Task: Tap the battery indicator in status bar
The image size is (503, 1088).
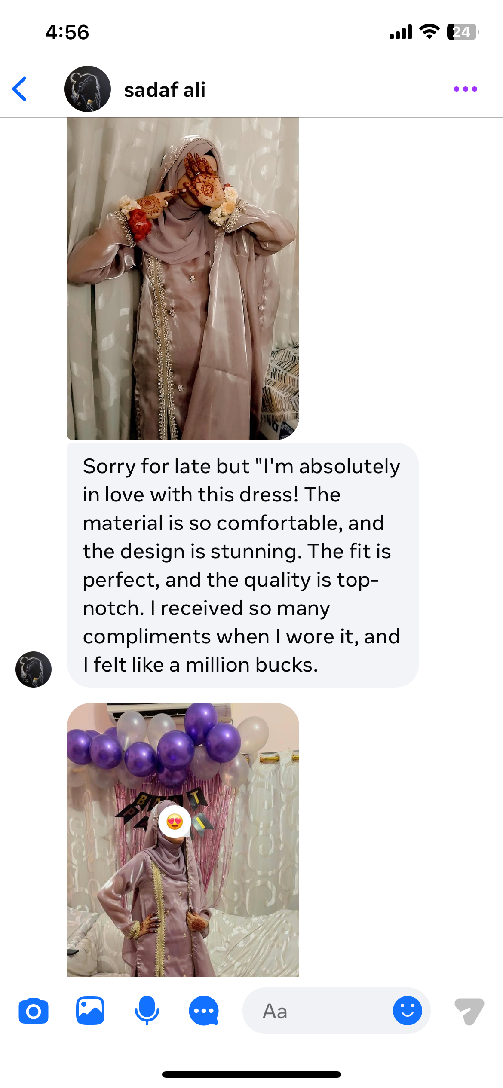Action: [463, 32]
